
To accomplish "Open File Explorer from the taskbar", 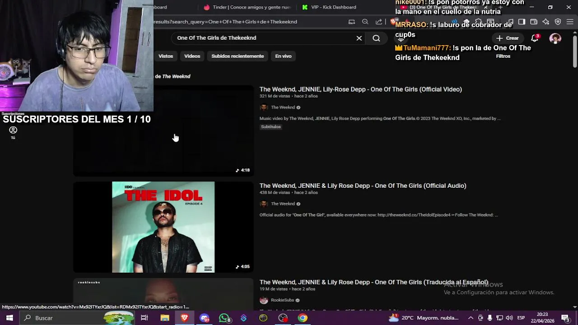I will [165, 318].
